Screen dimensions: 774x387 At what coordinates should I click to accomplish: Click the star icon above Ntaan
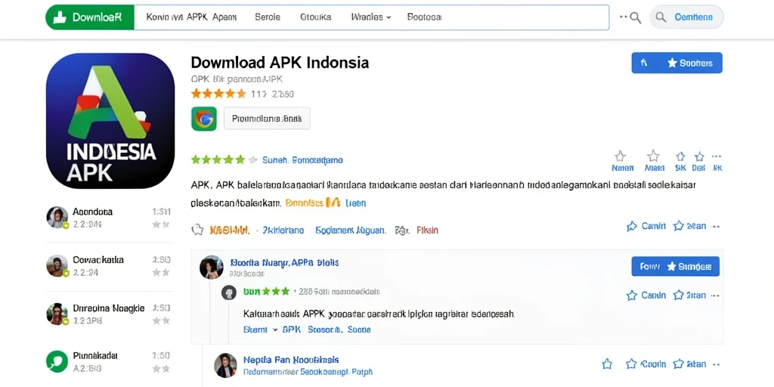[653, 156]
